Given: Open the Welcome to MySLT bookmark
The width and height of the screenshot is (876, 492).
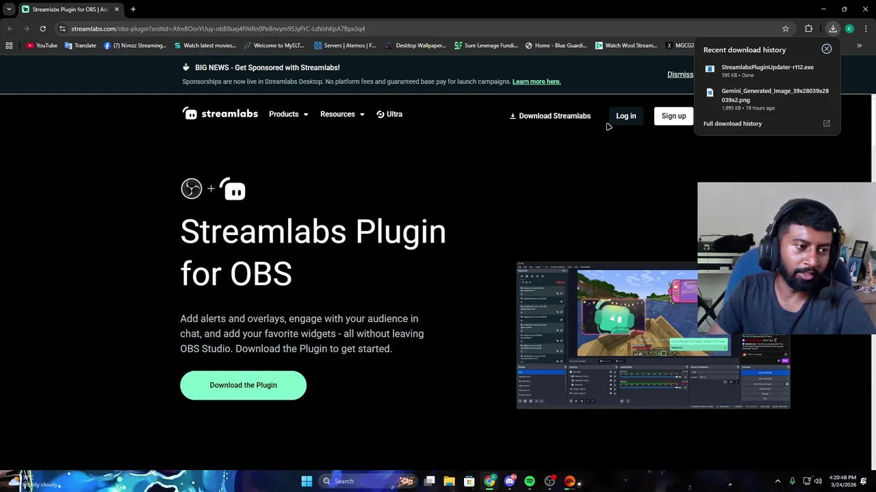Looking at the screenshot, I should (x=275, y=46).
